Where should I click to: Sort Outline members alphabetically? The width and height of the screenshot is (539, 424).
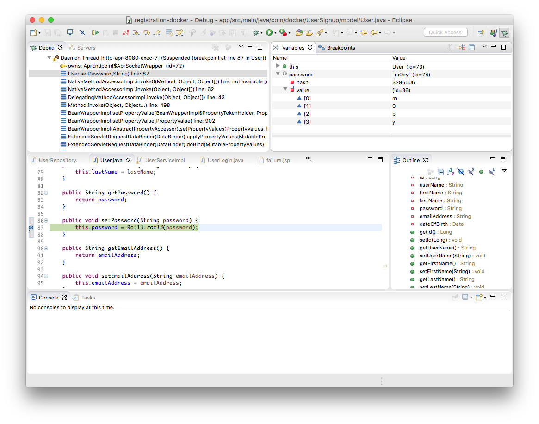tap(451, 172)
